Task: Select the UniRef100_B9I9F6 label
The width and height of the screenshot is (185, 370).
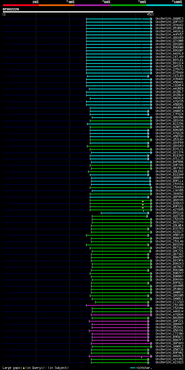Action: tap(169, 261)
